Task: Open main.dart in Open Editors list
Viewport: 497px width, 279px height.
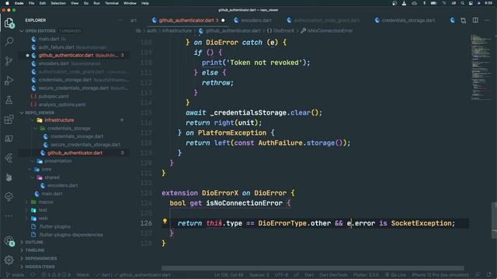Action: pyautogui.click(x=48, y=39)
